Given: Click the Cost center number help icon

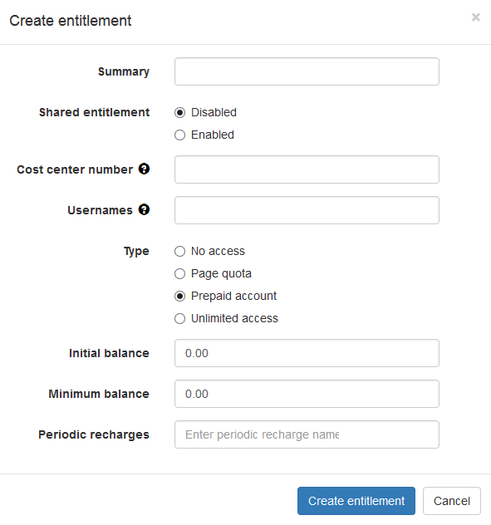Looking at the screenshot, I should pyautogui.click(x=144, y=169).
